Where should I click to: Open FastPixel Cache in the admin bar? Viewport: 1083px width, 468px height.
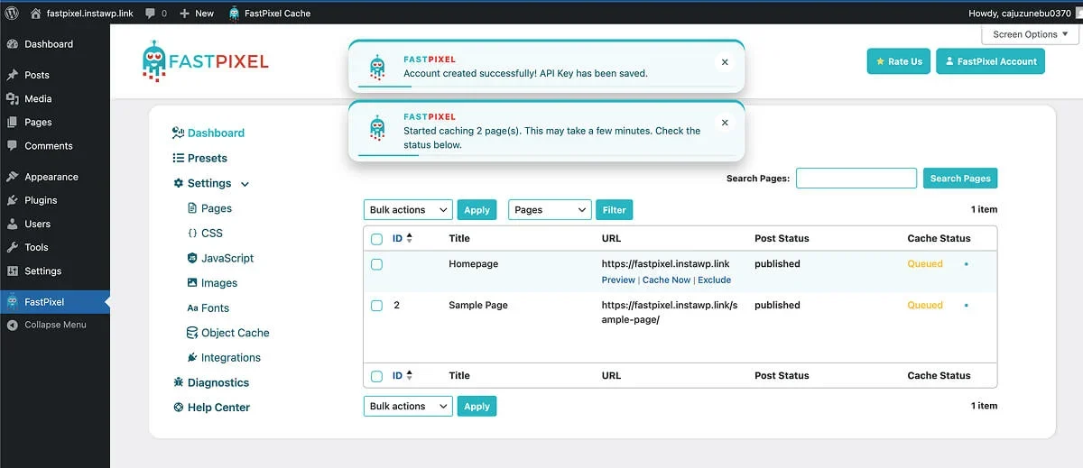[x=269, y=13]
